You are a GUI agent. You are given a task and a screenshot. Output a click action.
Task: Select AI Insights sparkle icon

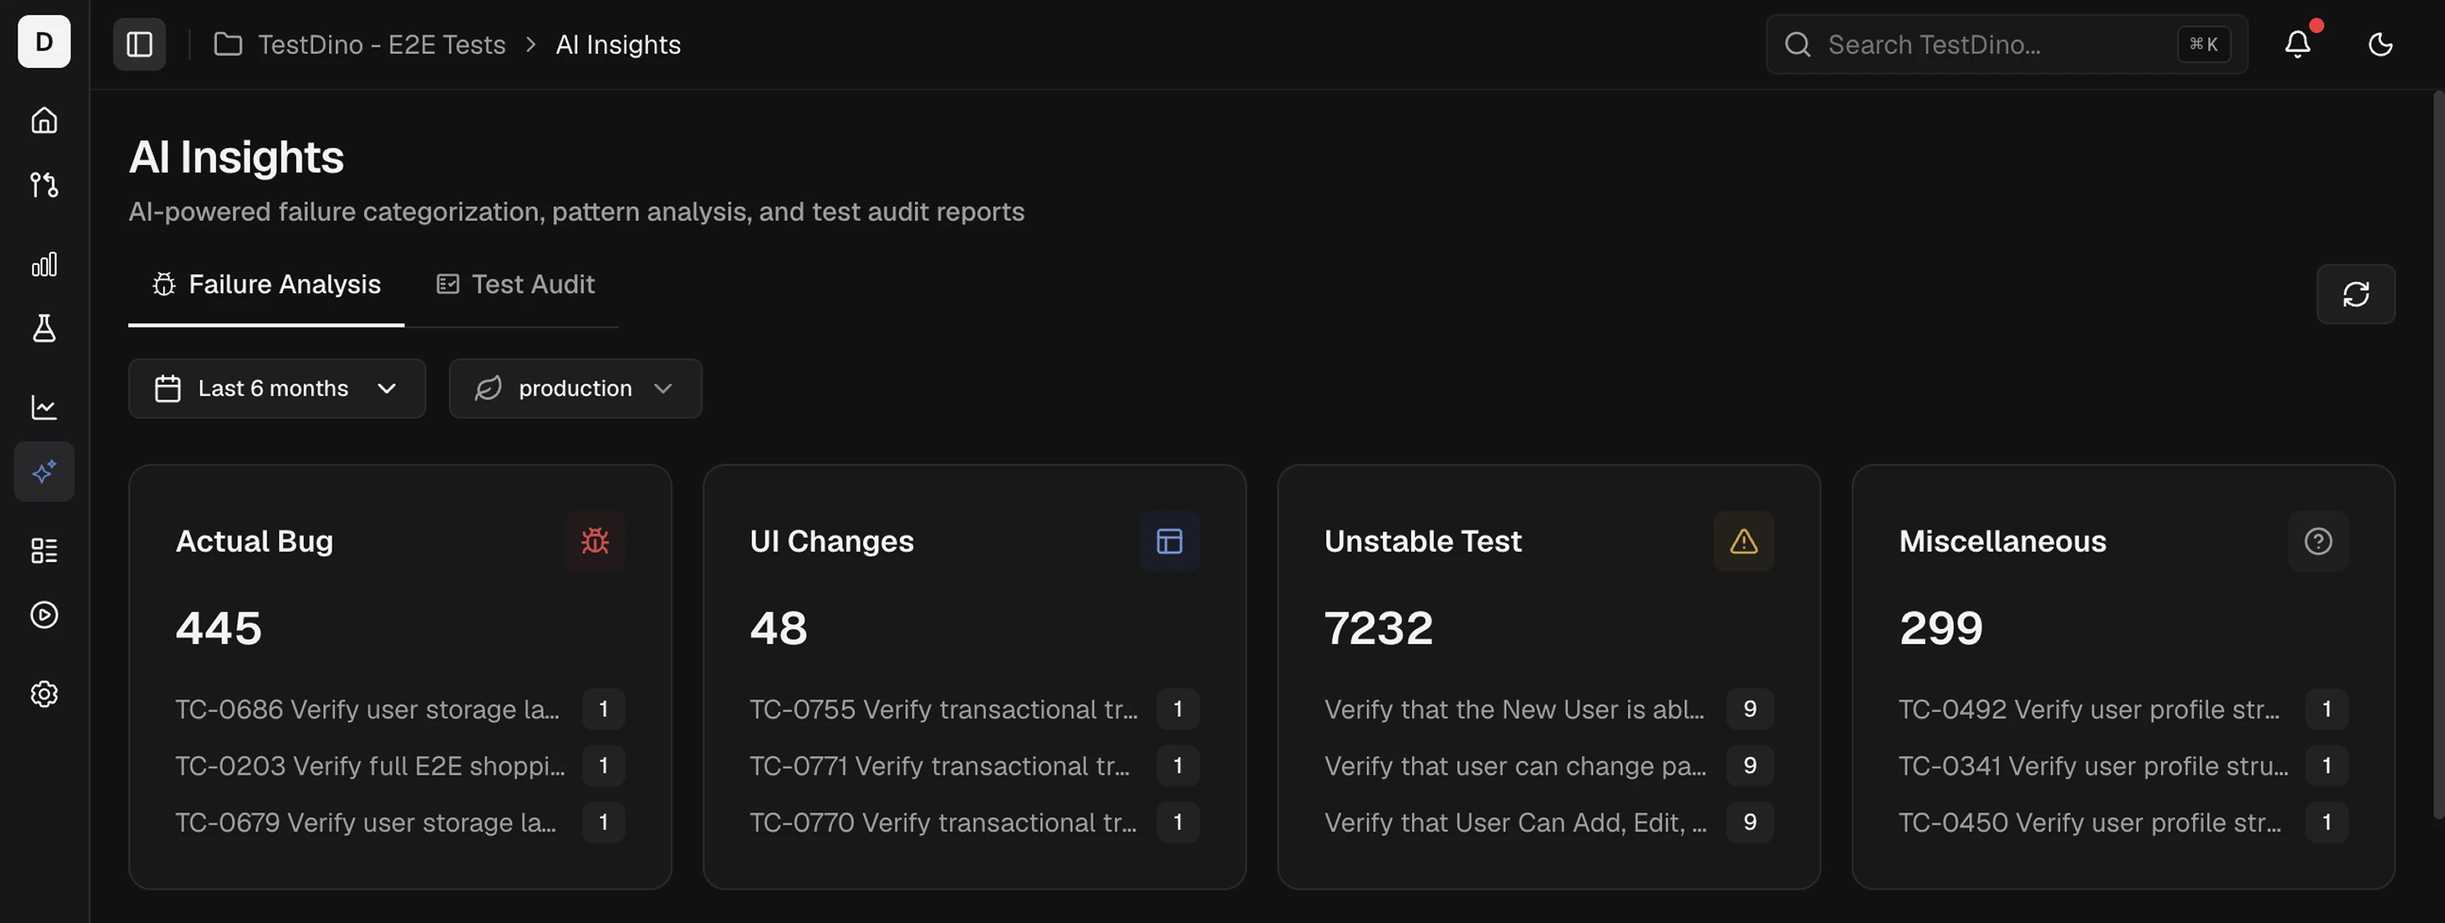click(44, 472)
